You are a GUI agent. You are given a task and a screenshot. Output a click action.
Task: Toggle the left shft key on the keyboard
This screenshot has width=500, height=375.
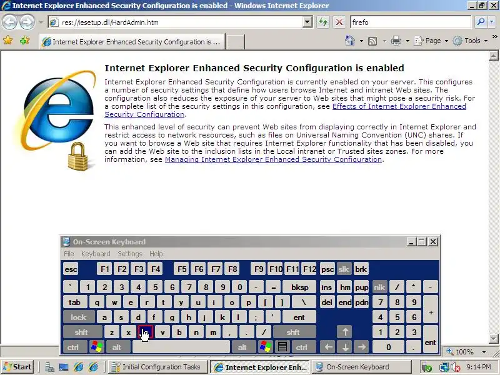tap(82, 332)
